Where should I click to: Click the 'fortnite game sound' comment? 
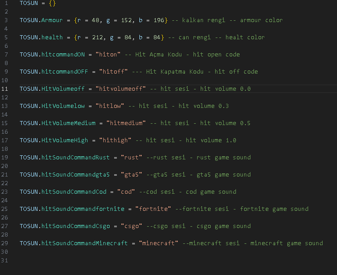(274, 209)
